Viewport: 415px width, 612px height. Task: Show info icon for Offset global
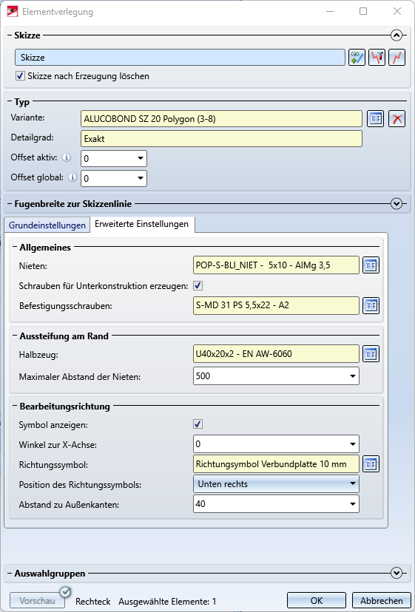(72, 177)
